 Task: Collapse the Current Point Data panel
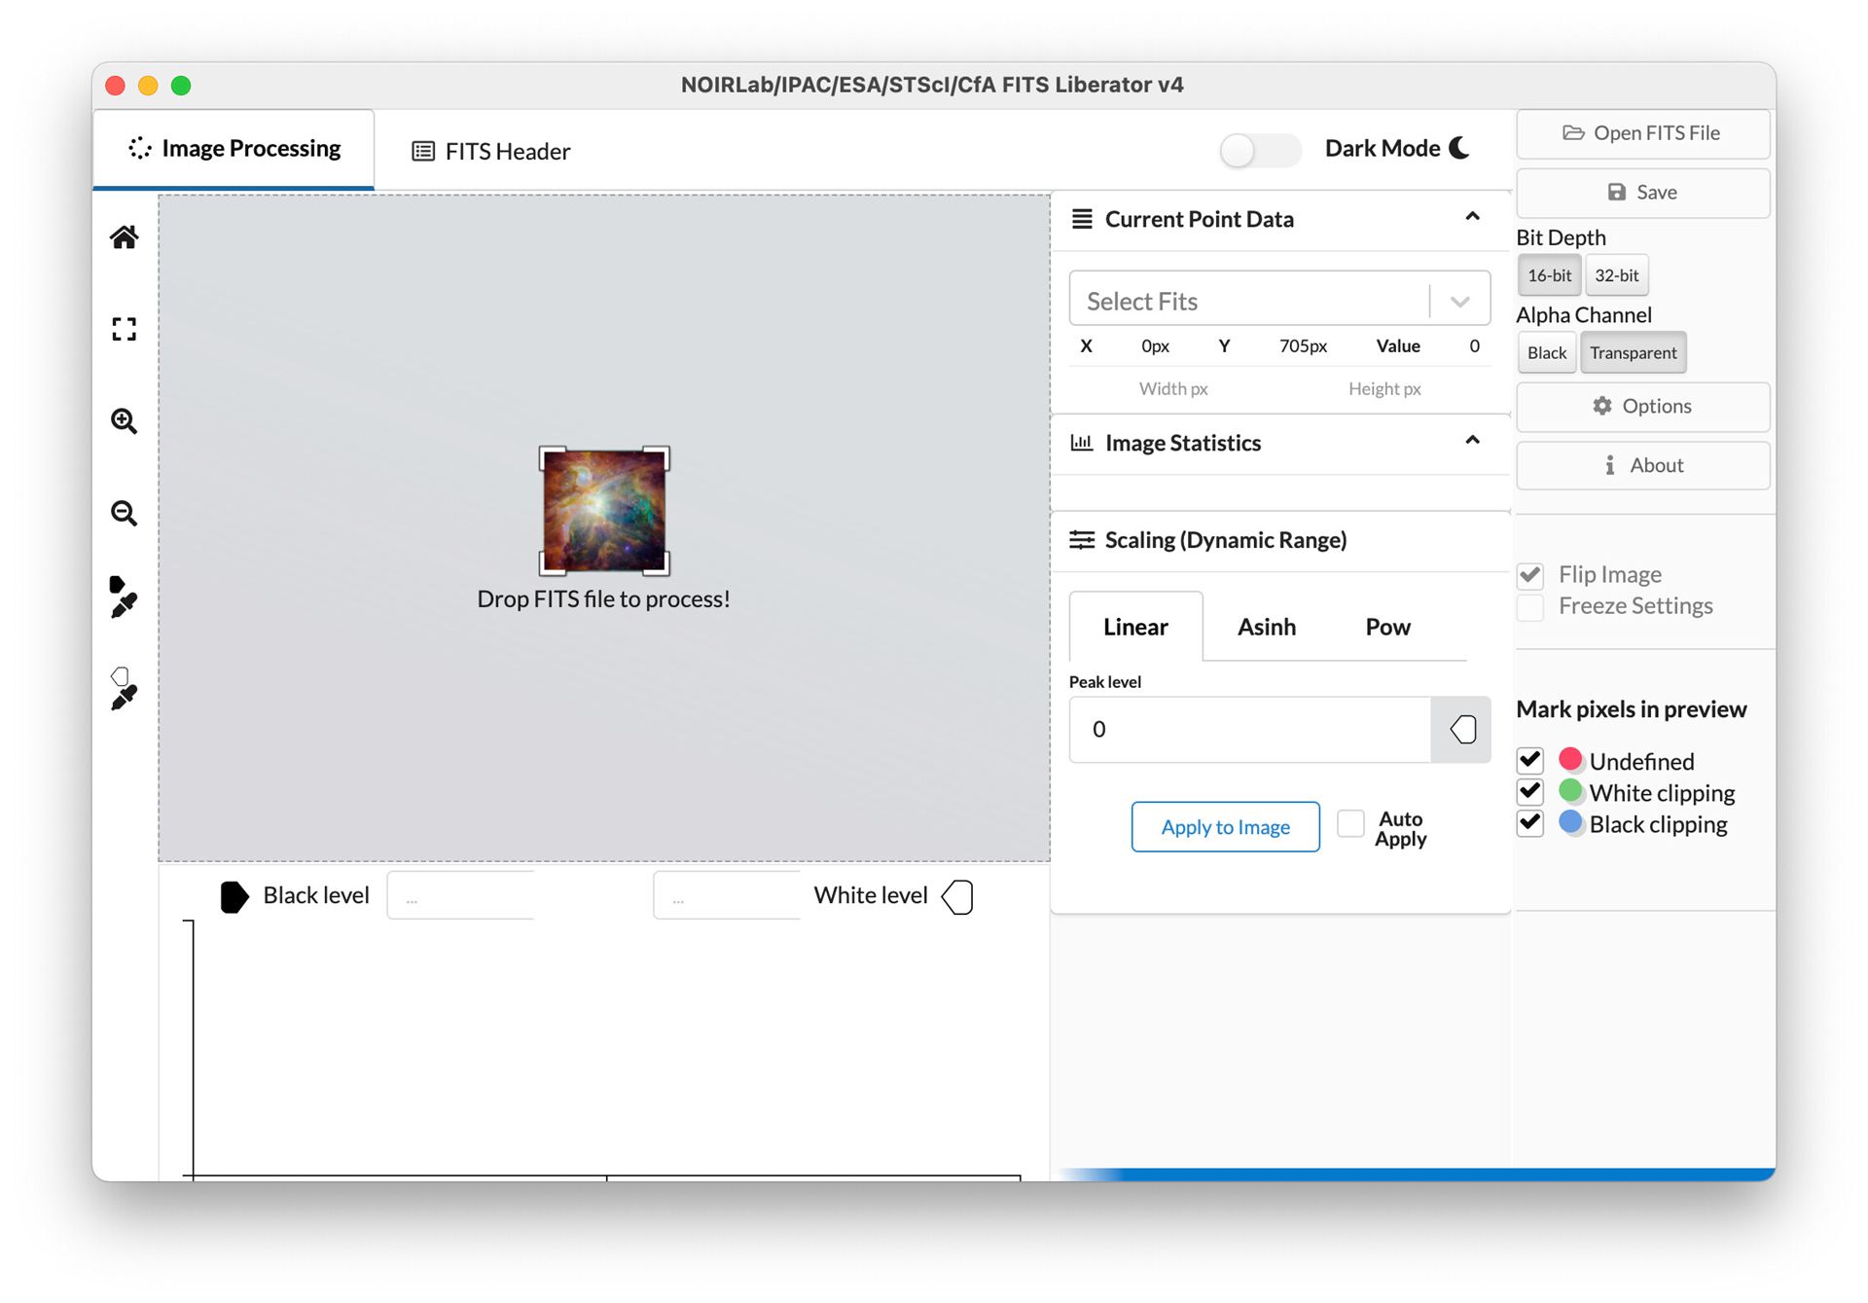coord(1472,217)
